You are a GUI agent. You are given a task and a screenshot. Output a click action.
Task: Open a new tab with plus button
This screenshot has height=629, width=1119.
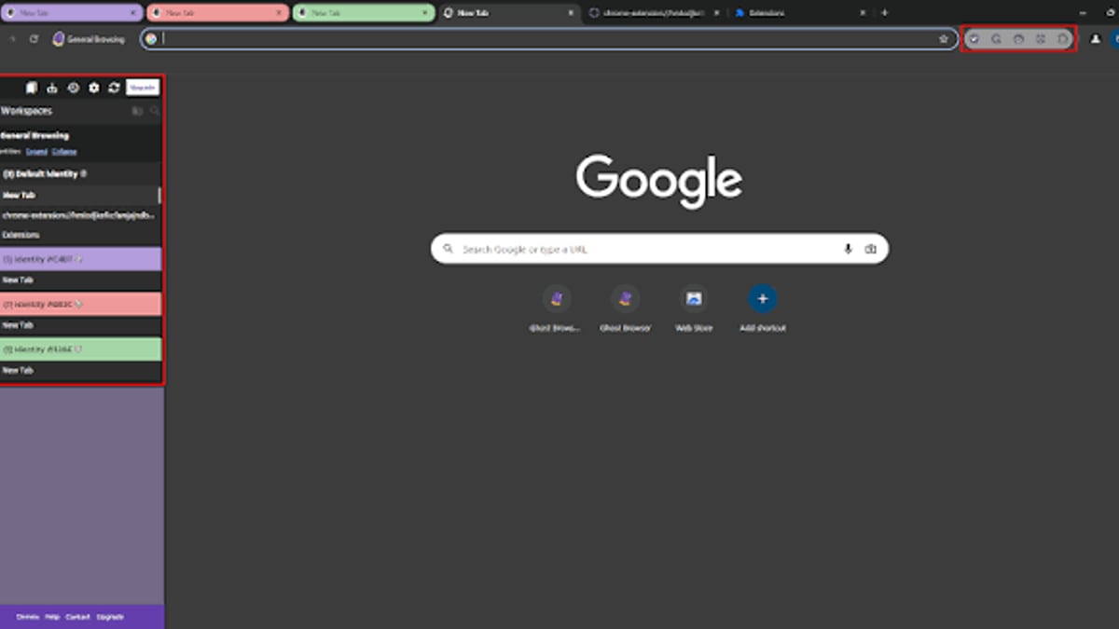[x=884, y=13]
